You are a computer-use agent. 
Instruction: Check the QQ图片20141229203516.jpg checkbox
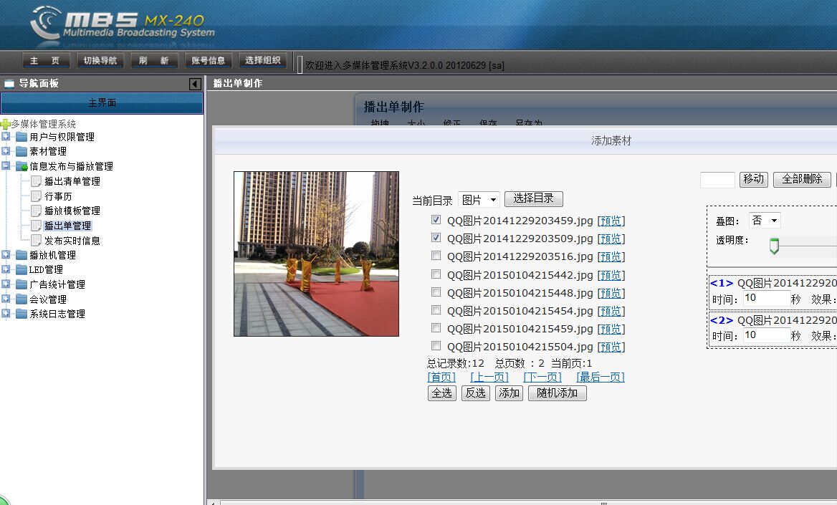(436, 256)
